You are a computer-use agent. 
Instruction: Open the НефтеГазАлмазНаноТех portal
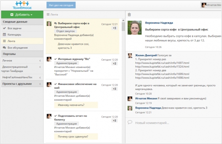pos(17,77)
